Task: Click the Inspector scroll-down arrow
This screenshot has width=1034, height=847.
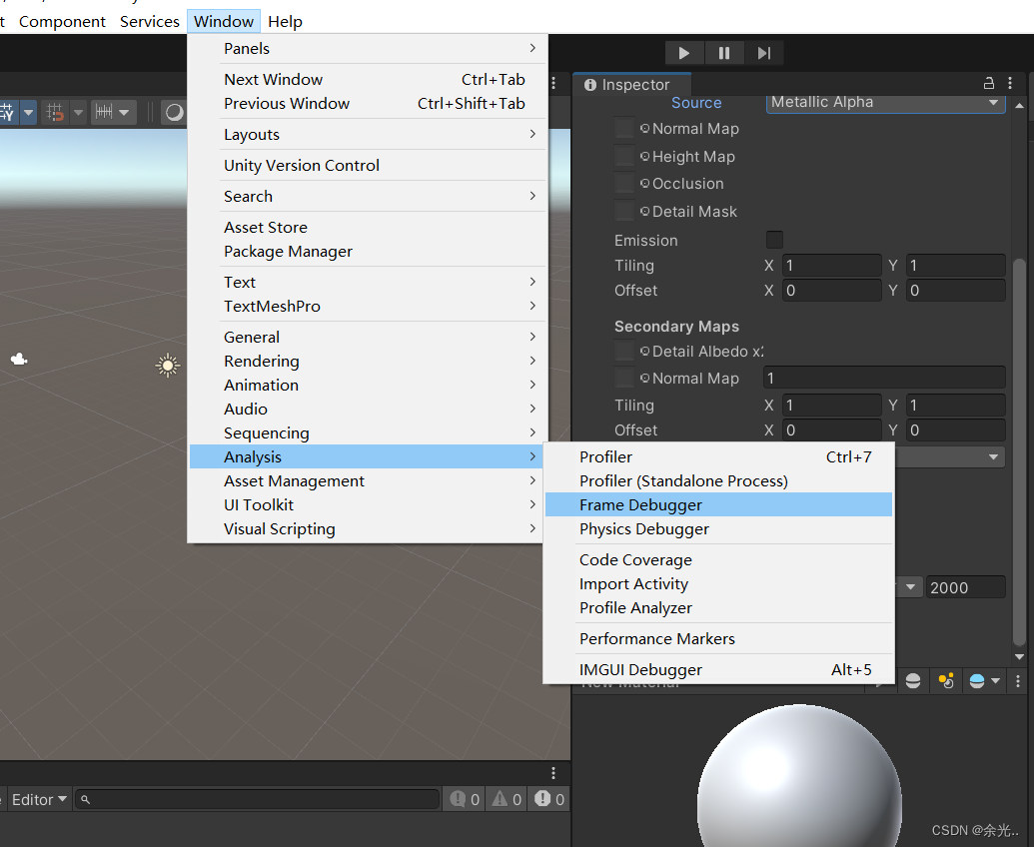Action: 1019,656
